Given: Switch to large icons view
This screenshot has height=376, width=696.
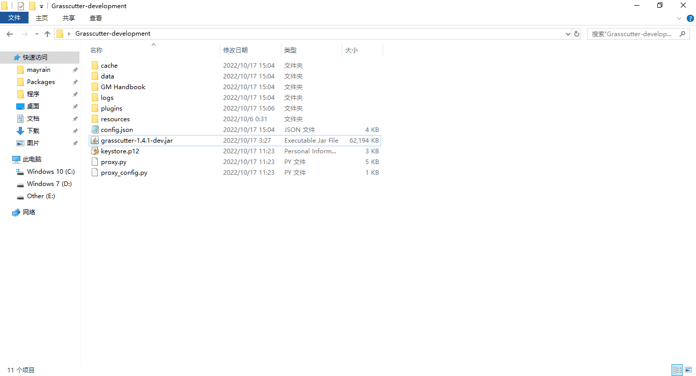Looking at the screenshot, I should click(688, 370).
